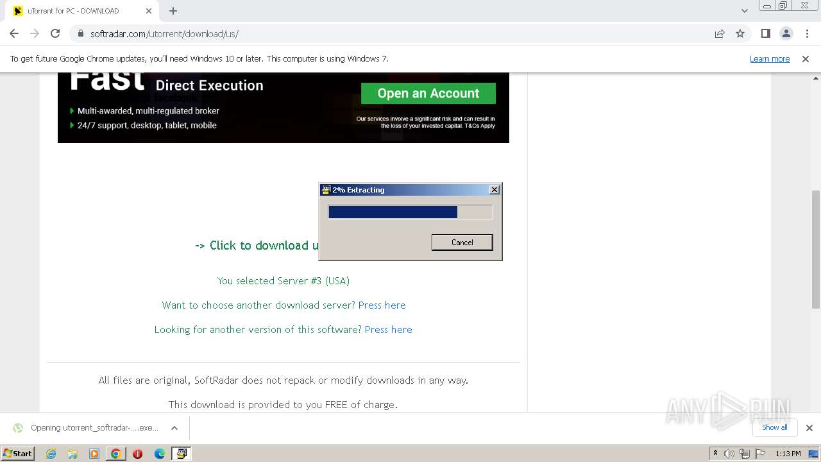Close the 2% Extracting dialog window

point(494,189)
